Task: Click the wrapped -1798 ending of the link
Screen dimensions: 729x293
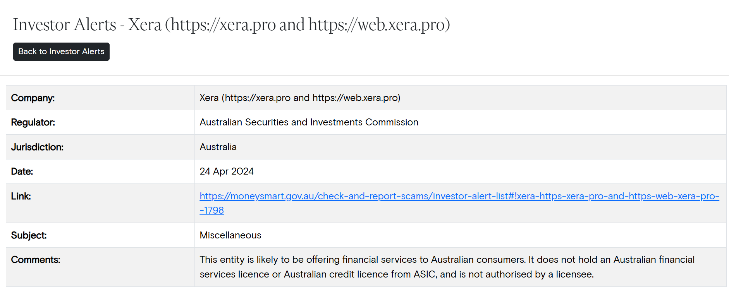Action: click(212, 211)
